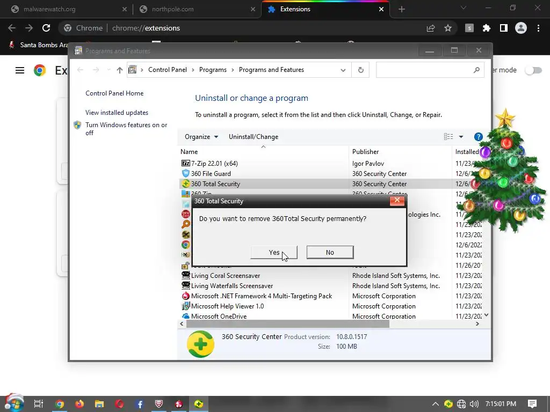Open View installed updates link
The width and height of the screenshot is (550, 412).
[117, 113]
